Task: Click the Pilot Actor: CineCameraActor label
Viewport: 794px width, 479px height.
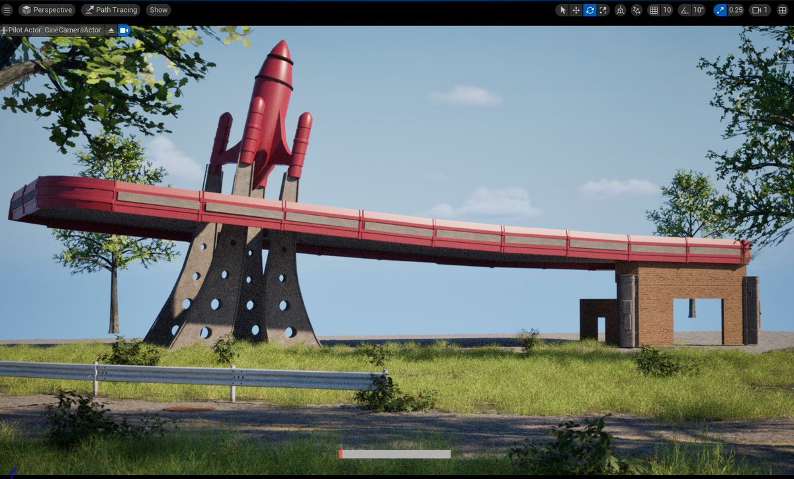Action: click(53, 30)
